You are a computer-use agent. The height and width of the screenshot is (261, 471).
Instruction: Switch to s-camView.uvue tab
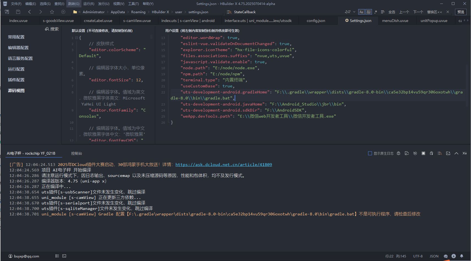(137, 21)
